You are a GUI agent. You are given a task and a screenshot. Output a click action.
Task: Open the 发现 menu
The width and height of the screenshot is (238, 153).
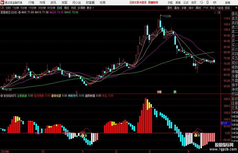64,3
